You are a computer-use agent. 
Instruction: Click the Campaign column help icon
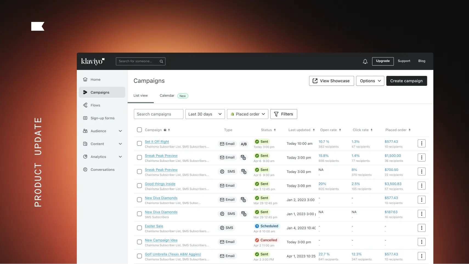coord(165,130)
